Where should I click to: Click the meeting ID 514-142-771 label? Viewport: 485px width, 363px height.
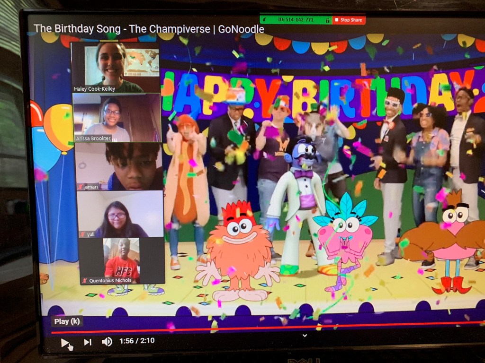(x=297, y=20)
